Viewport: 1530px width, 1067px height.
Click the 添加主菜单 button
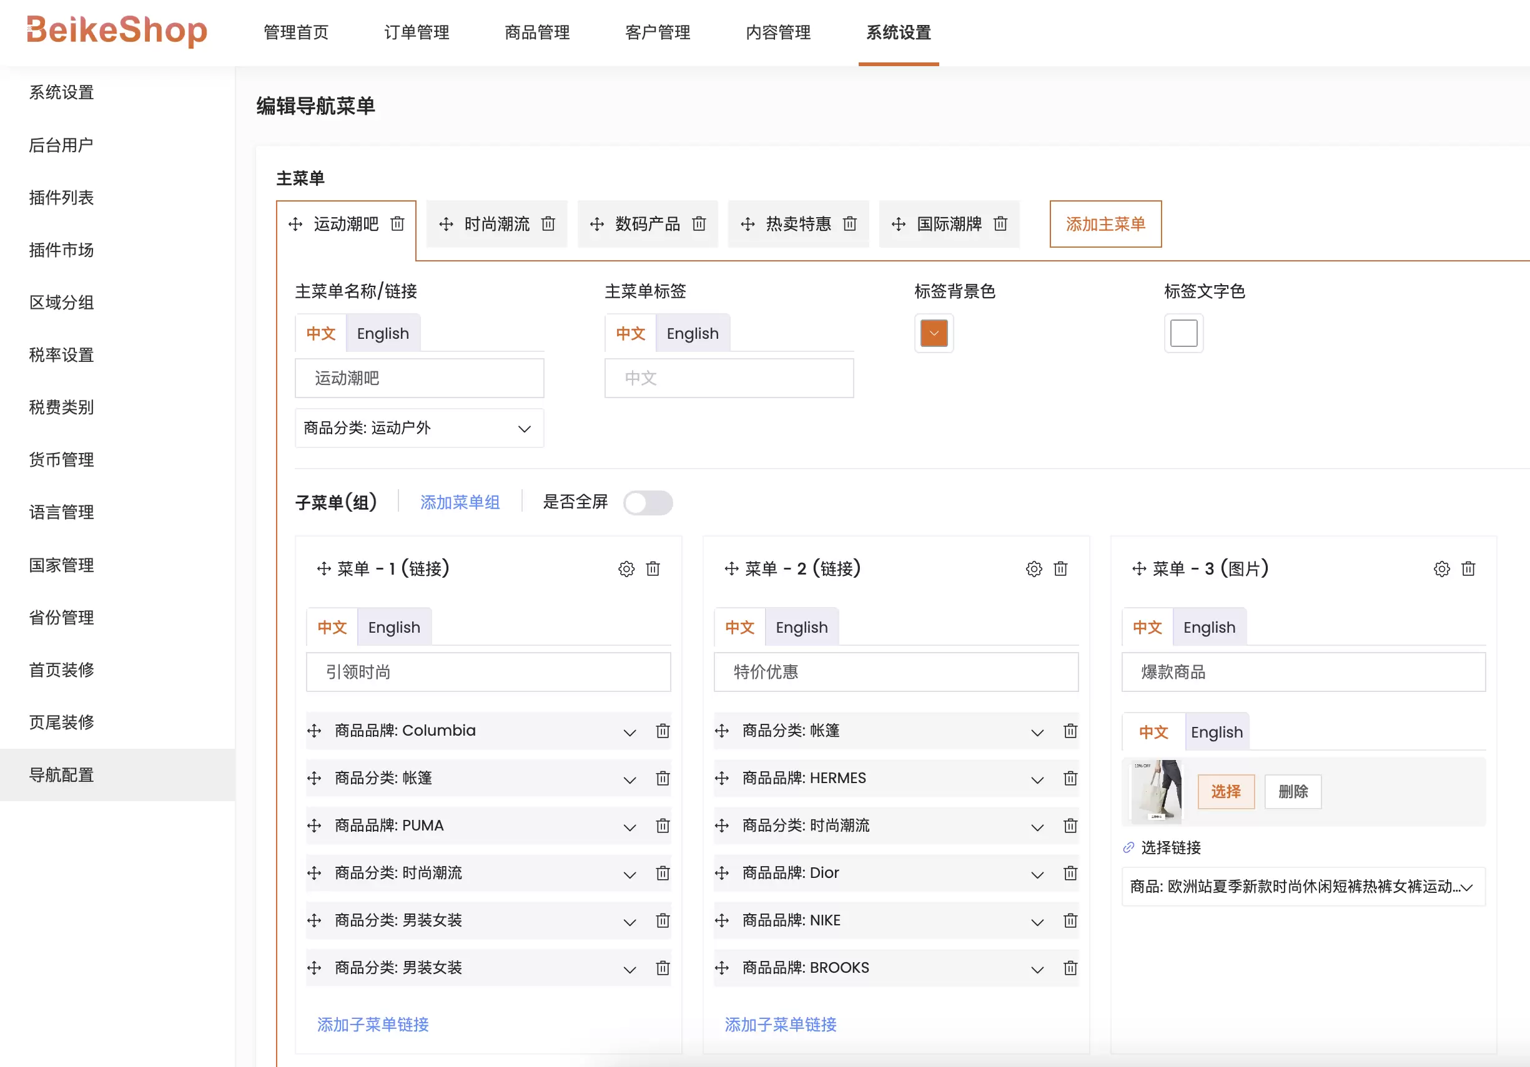coord(1100,224)
